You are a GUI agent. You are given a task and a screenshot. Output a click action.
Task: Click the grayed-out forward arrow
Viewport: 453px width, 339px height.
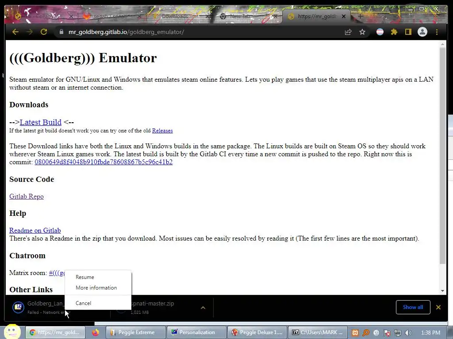(x=30, y=32)
